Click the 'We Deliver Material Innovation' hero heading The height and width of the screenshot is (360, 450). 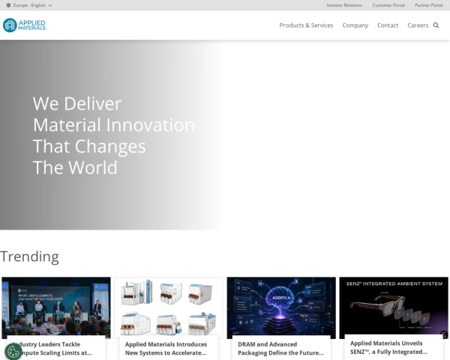(x=114, y=136)
